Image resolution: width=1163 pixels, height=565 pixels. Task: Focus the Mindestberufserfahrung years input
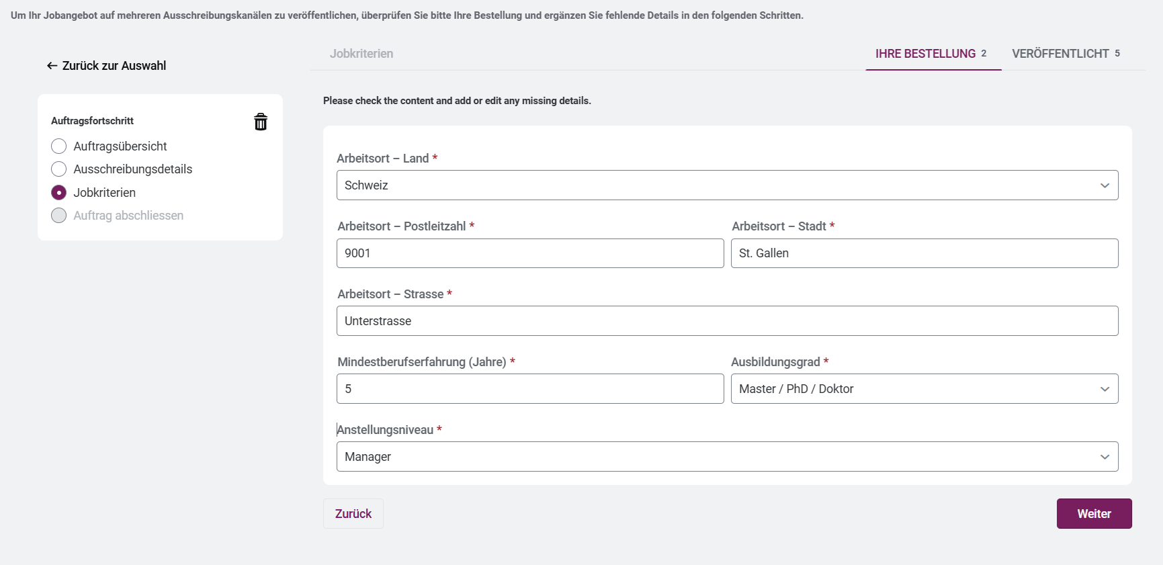point(529,389)
